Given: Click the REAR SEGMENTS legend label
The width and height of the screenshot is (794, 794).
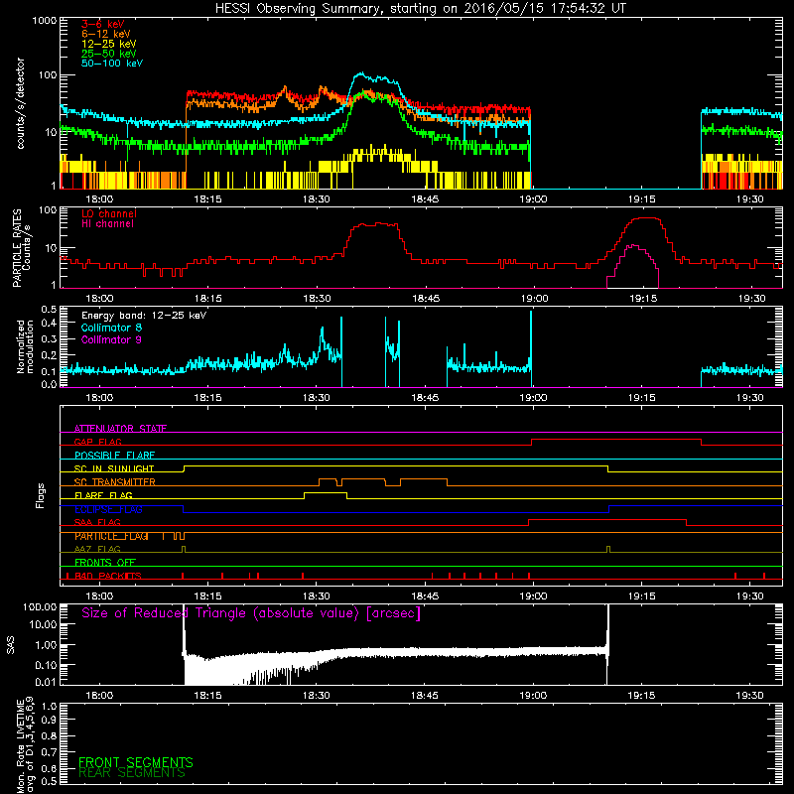Looking at the screenshot, I should pos(132,772).
